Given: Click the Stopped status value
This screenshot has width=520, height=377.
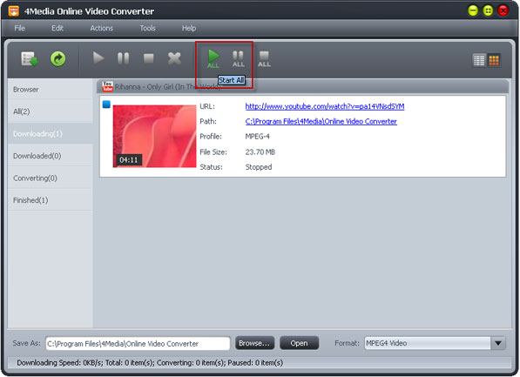Looking at the screenshot, I should click(x=259, y=167).
